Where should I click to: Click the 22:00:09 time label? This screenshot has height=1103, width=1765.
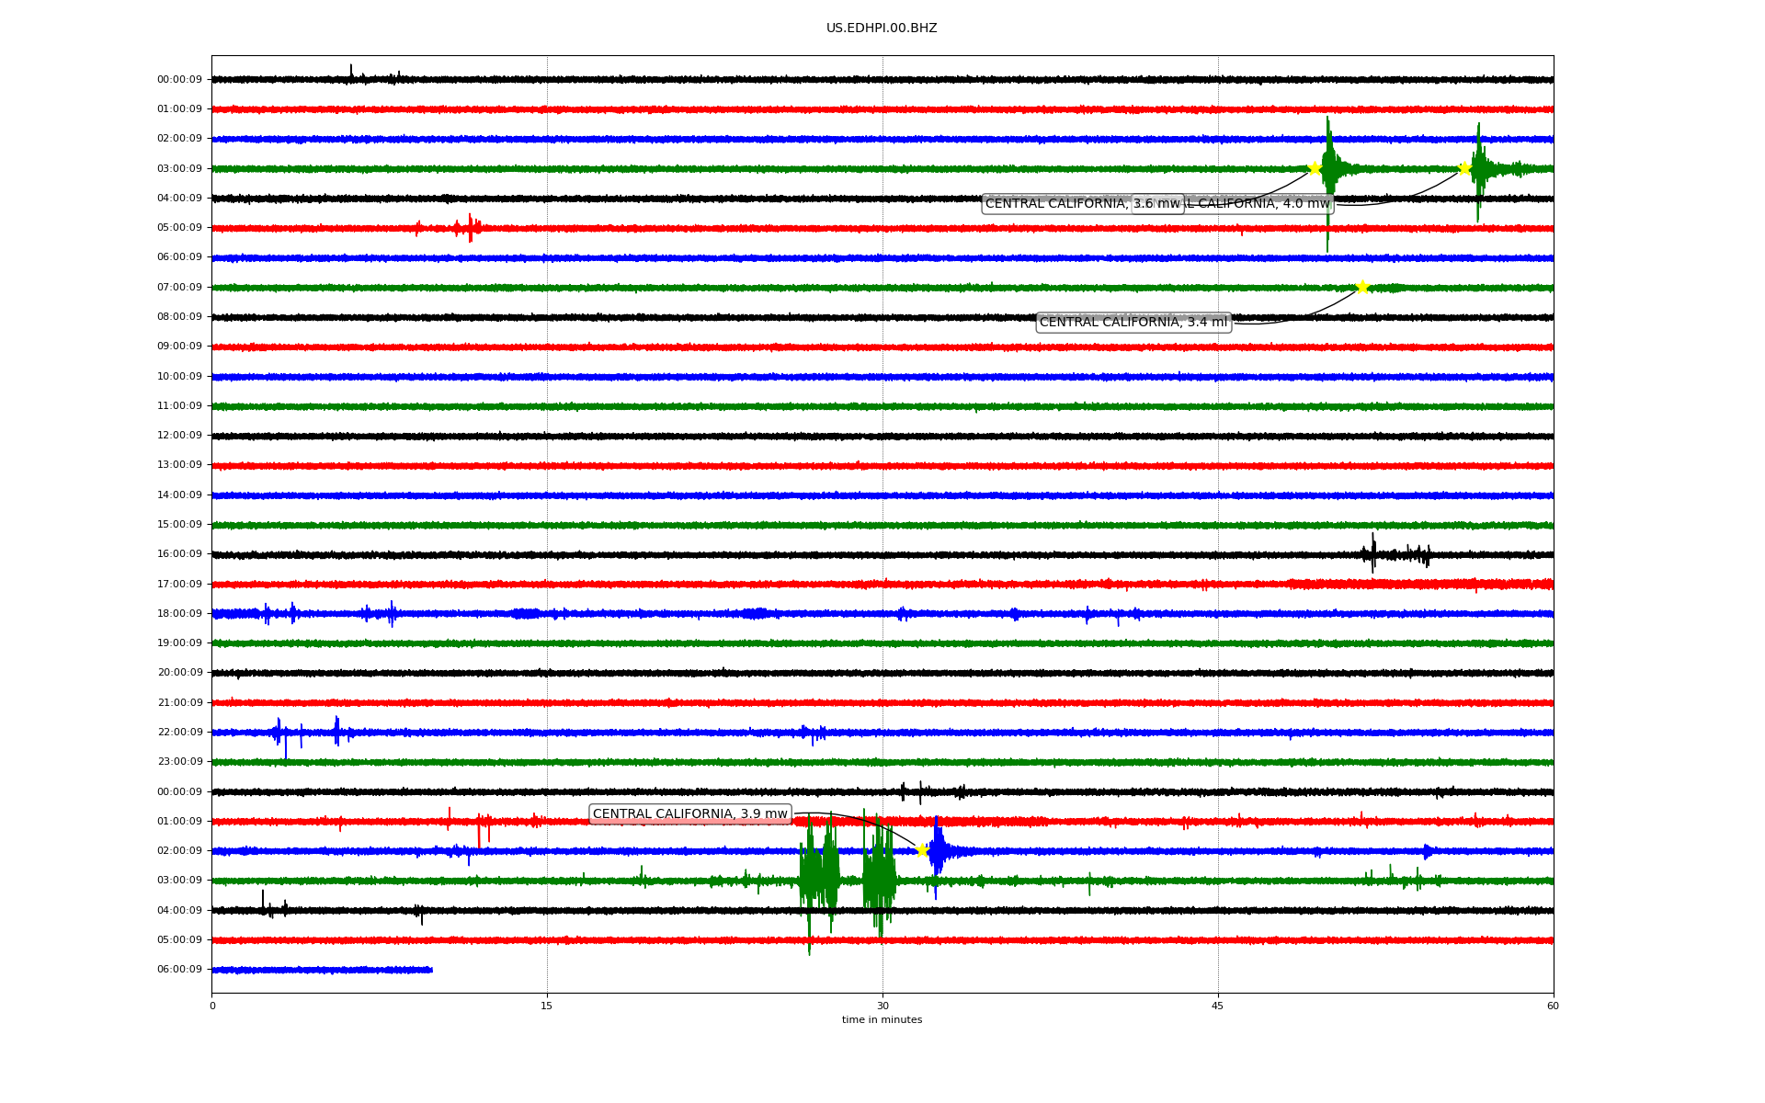click(179, 733)
